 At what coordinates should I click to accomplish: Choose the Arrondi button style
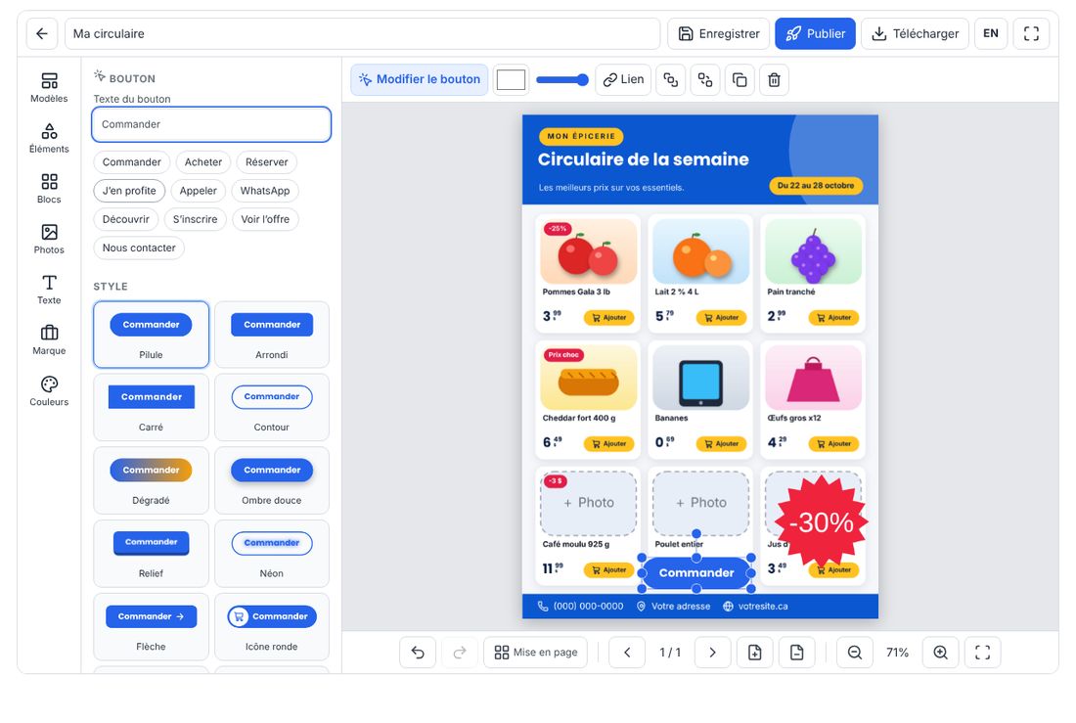click(272, 335)
